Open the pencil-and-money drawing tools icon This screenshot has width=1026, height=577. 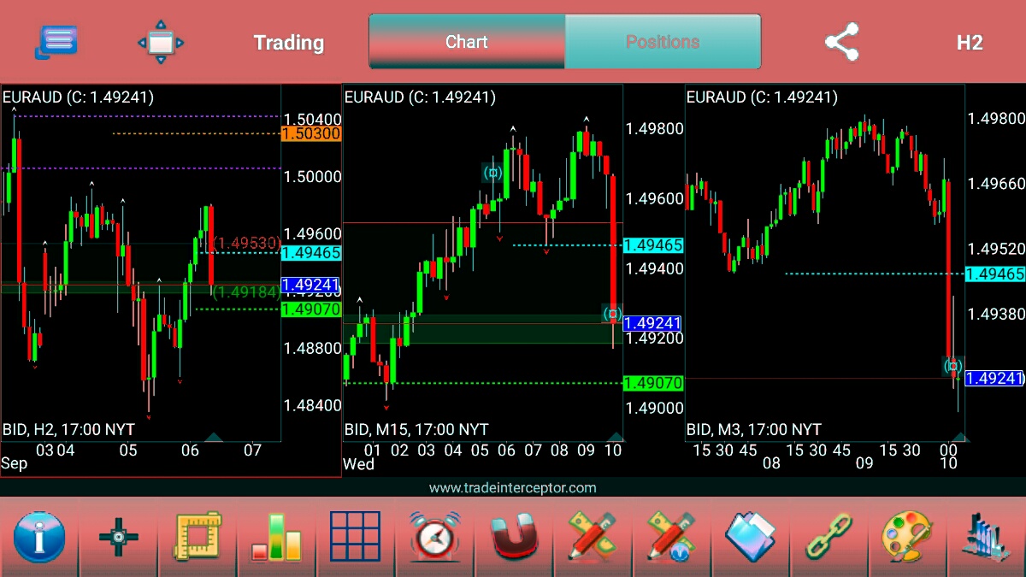[593, 537]
